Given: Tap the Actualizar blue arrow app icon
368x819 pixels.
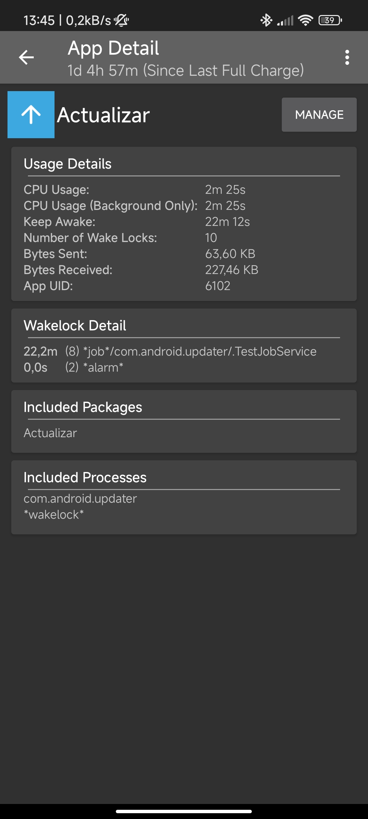Looking at the screenshot, I should (x=31, y=115).
